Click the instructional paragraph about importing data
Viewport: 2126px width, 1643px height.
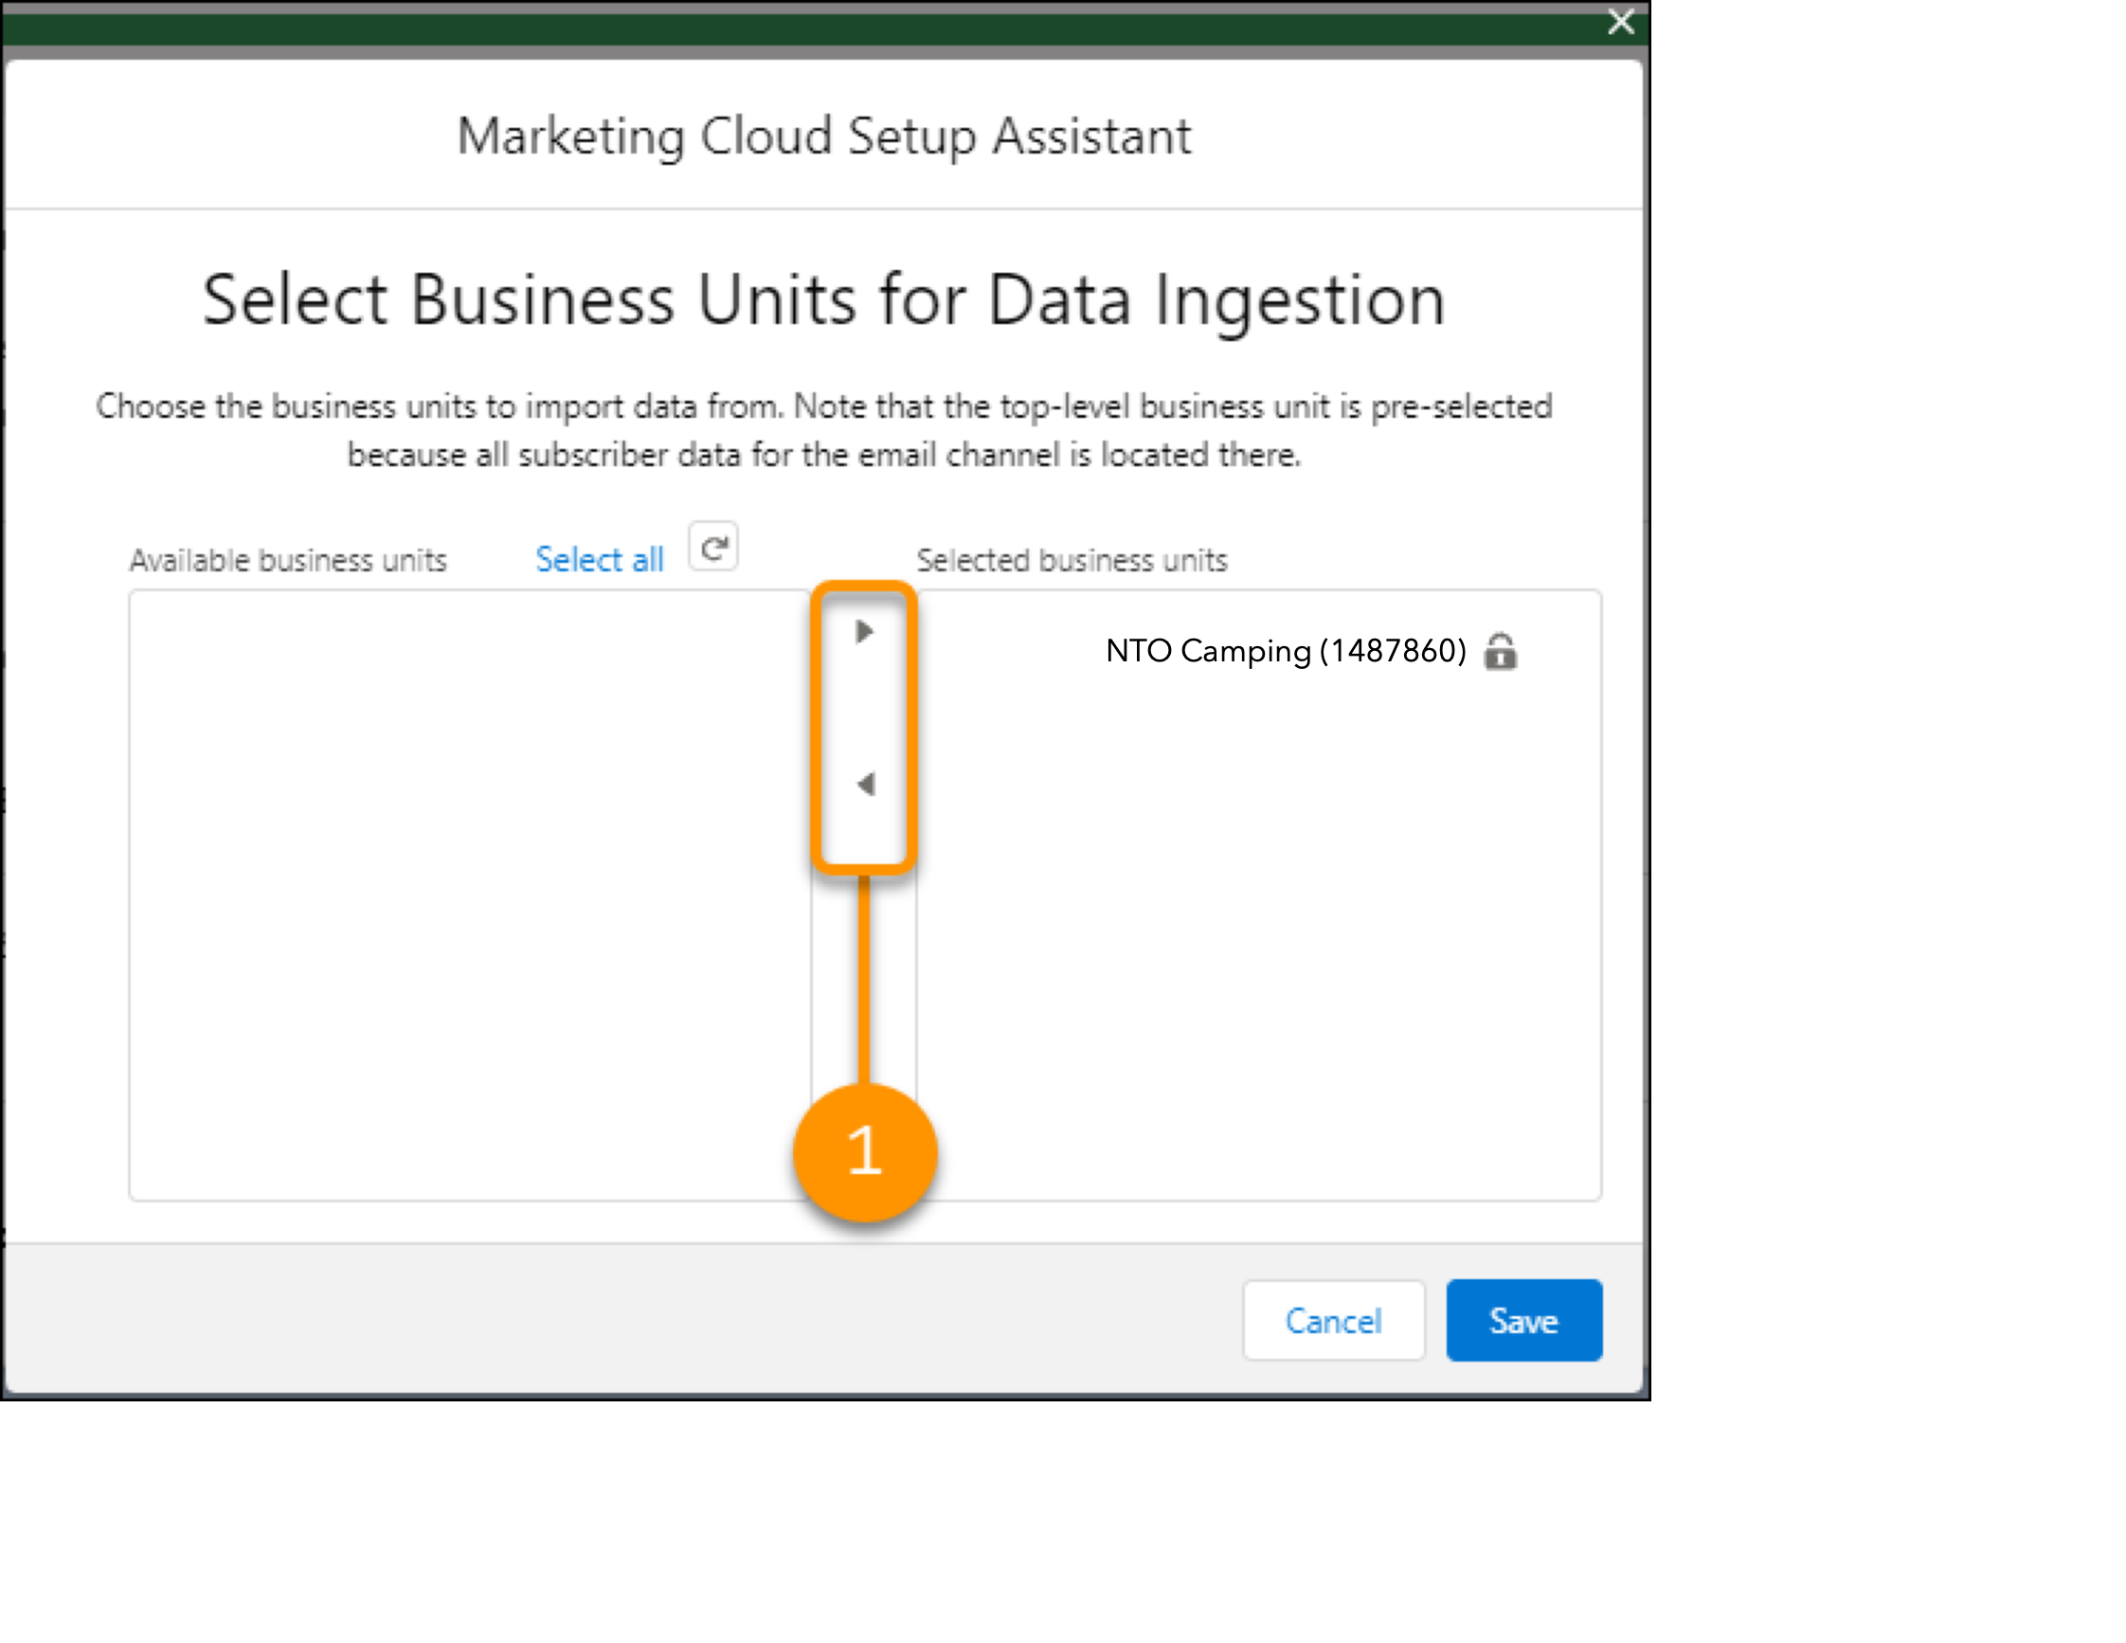point(823,429)
